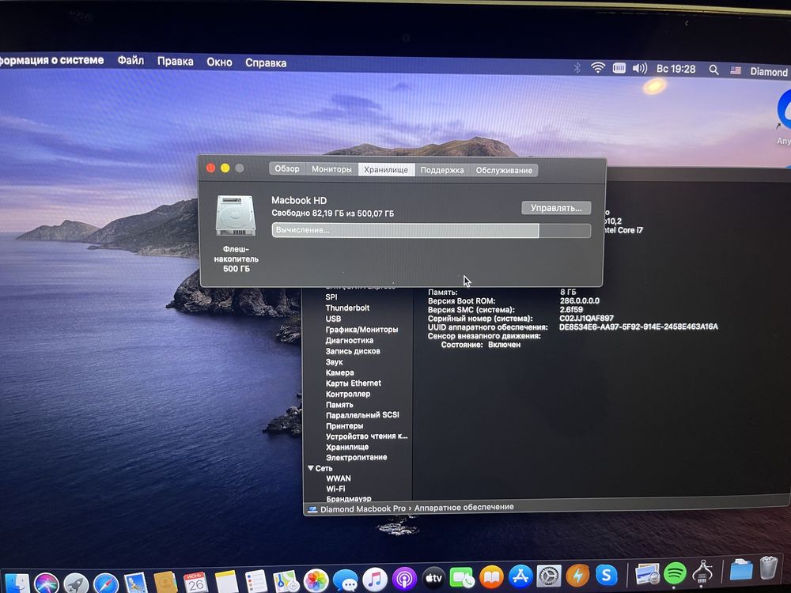The height and width of the screenshot is (593, 791).
Task: Open orange lightning bolt app in Dock
Action: point(577,574)
